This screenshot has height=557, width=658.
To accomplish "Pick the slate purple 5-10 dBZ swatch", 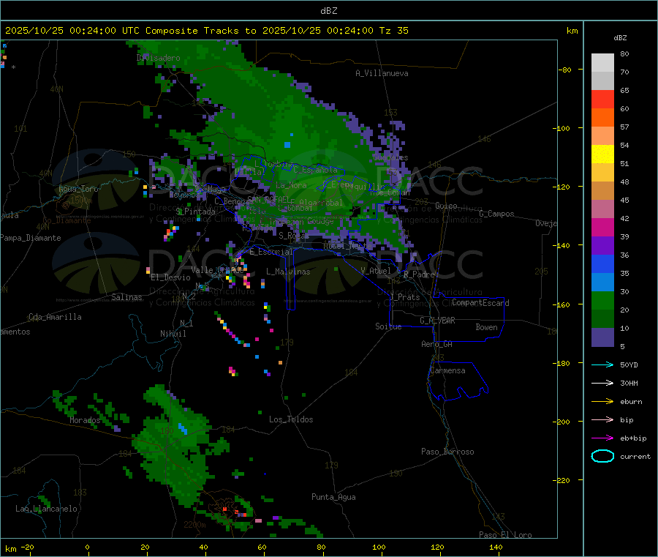I will [x=602, y=337].
